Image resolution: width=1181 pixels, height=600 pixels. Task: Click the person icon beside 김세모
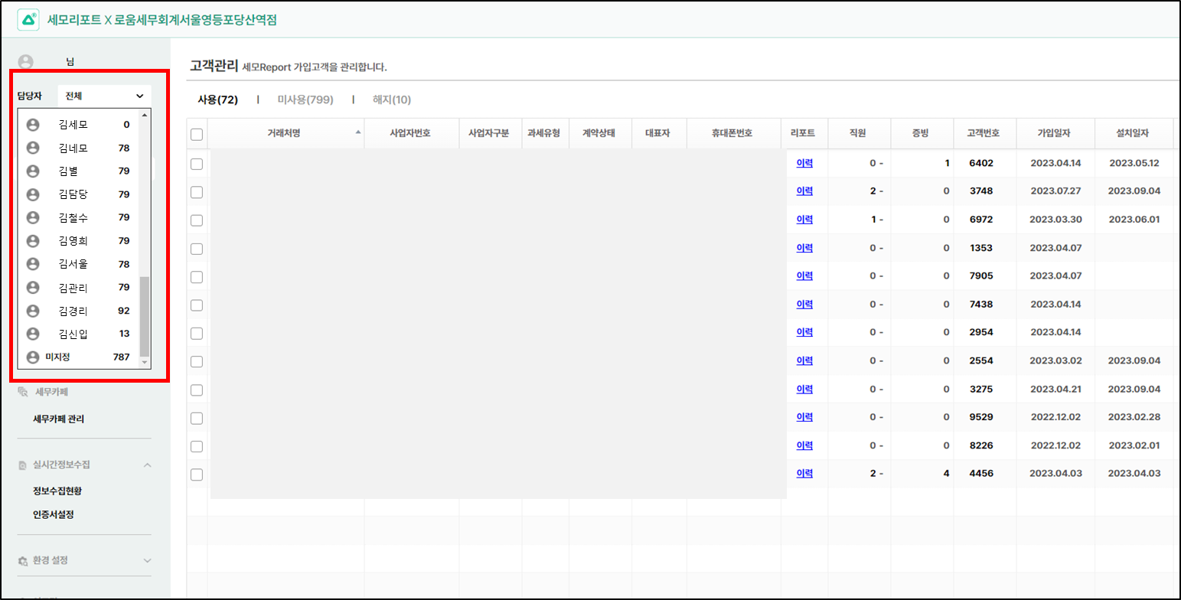pos(33,124)
